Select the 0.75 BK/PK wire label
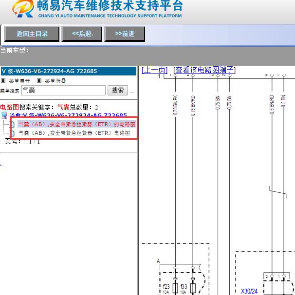The height and width of the screenshot is (295, 295). coord(175,105)
